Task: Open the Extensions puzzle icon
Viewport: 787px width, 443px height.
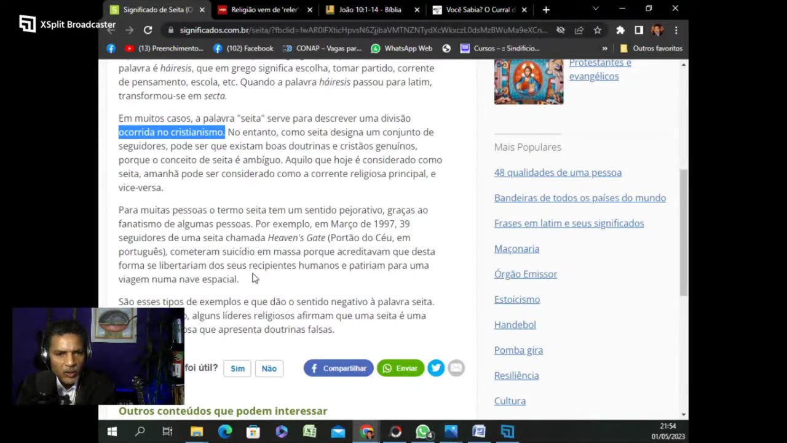Action: (620, 30)
